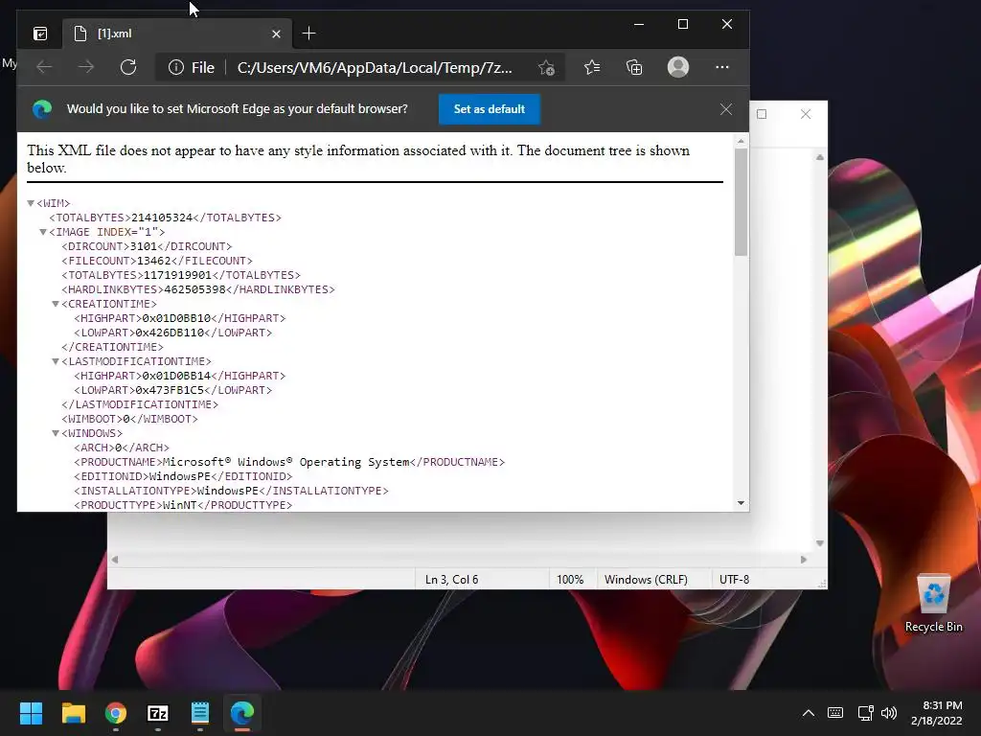Viewport: 981px width, 736px height.
Task: Open the Windows Start menu
Action: pos(31,713)
